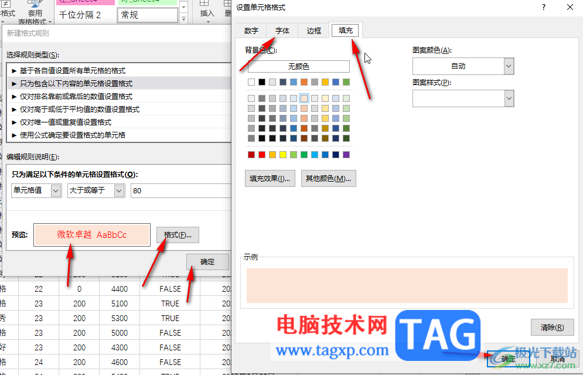Pick the black swatch in top theme row
This screenshot has height=375, width=583.
[262, 82]
